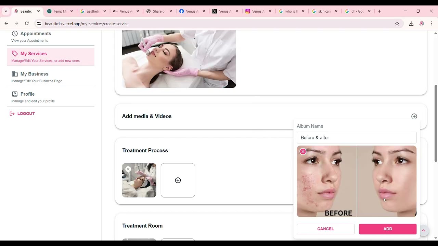Open the browser downloads icon

pos(411,24)
